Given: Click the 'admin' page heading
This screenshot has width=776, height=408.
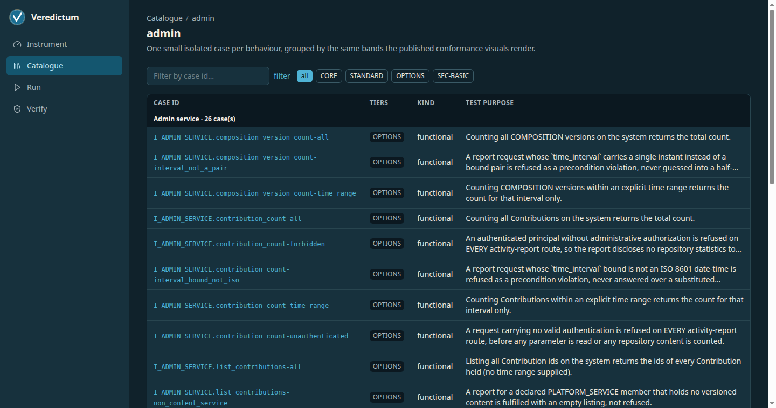Looking at the screenshot, I should [163, 33].
